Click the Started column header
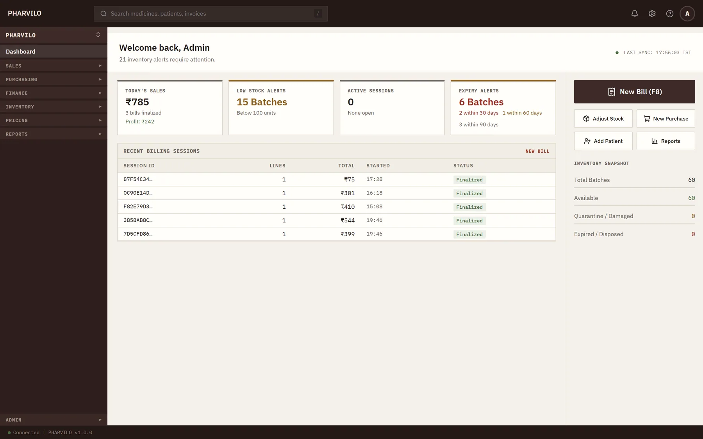 click(x=378, y=166)
